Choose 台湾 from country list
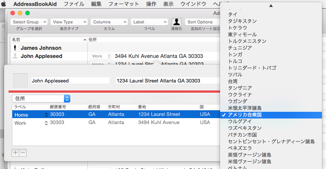 click(x=271, y=81)
